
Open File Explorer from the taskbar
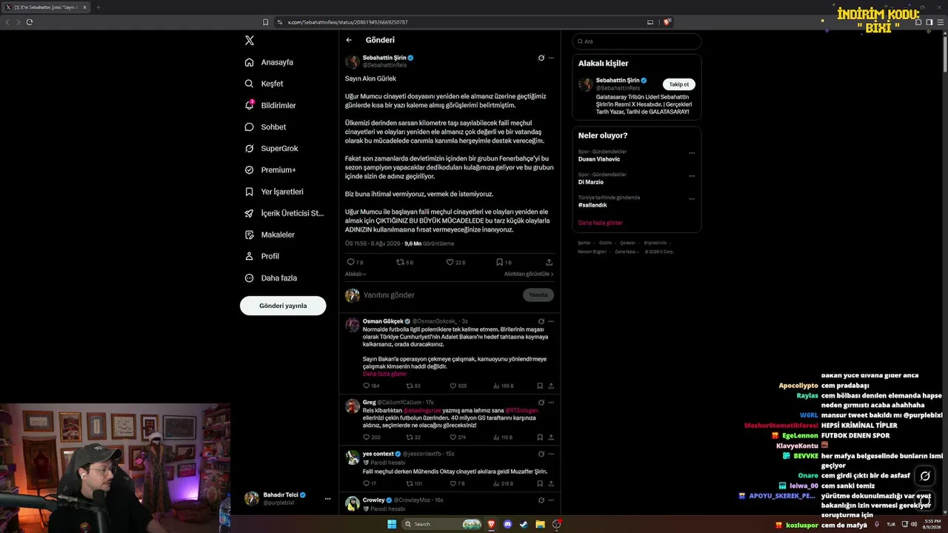tap(541, 524)
